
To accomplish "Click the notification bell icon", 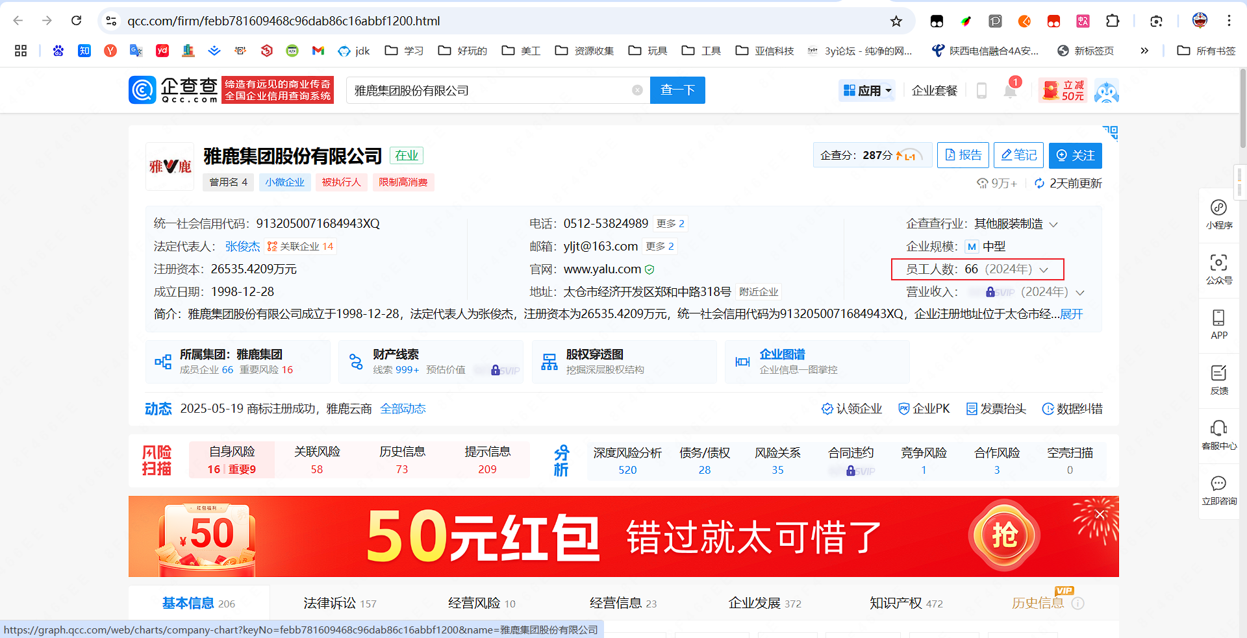I will 1009,91.
